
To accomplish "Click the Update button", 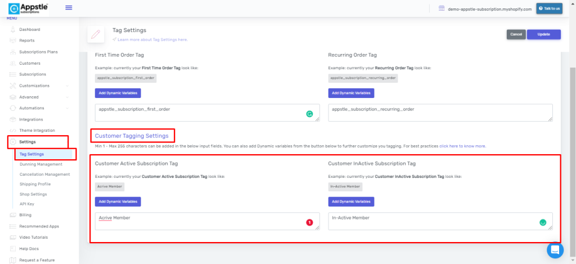I will pos(544,34).
